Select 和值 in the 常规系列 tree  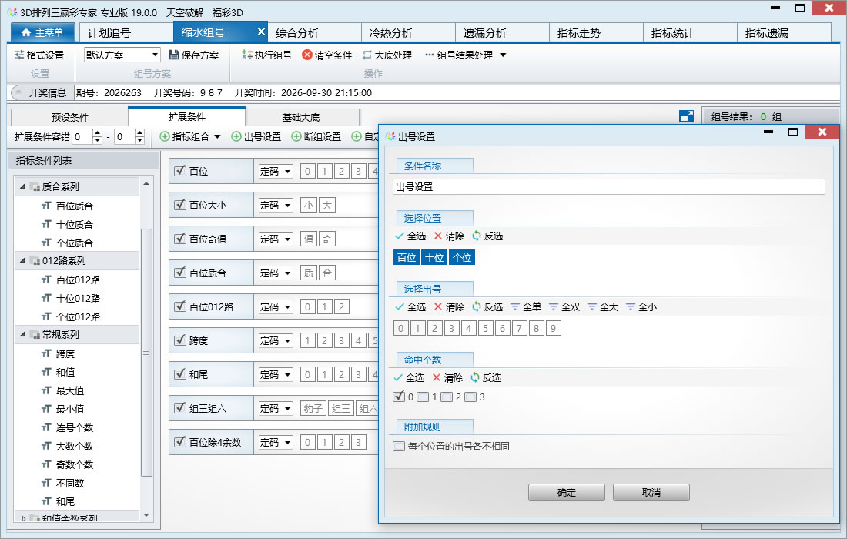click(65, 372)
